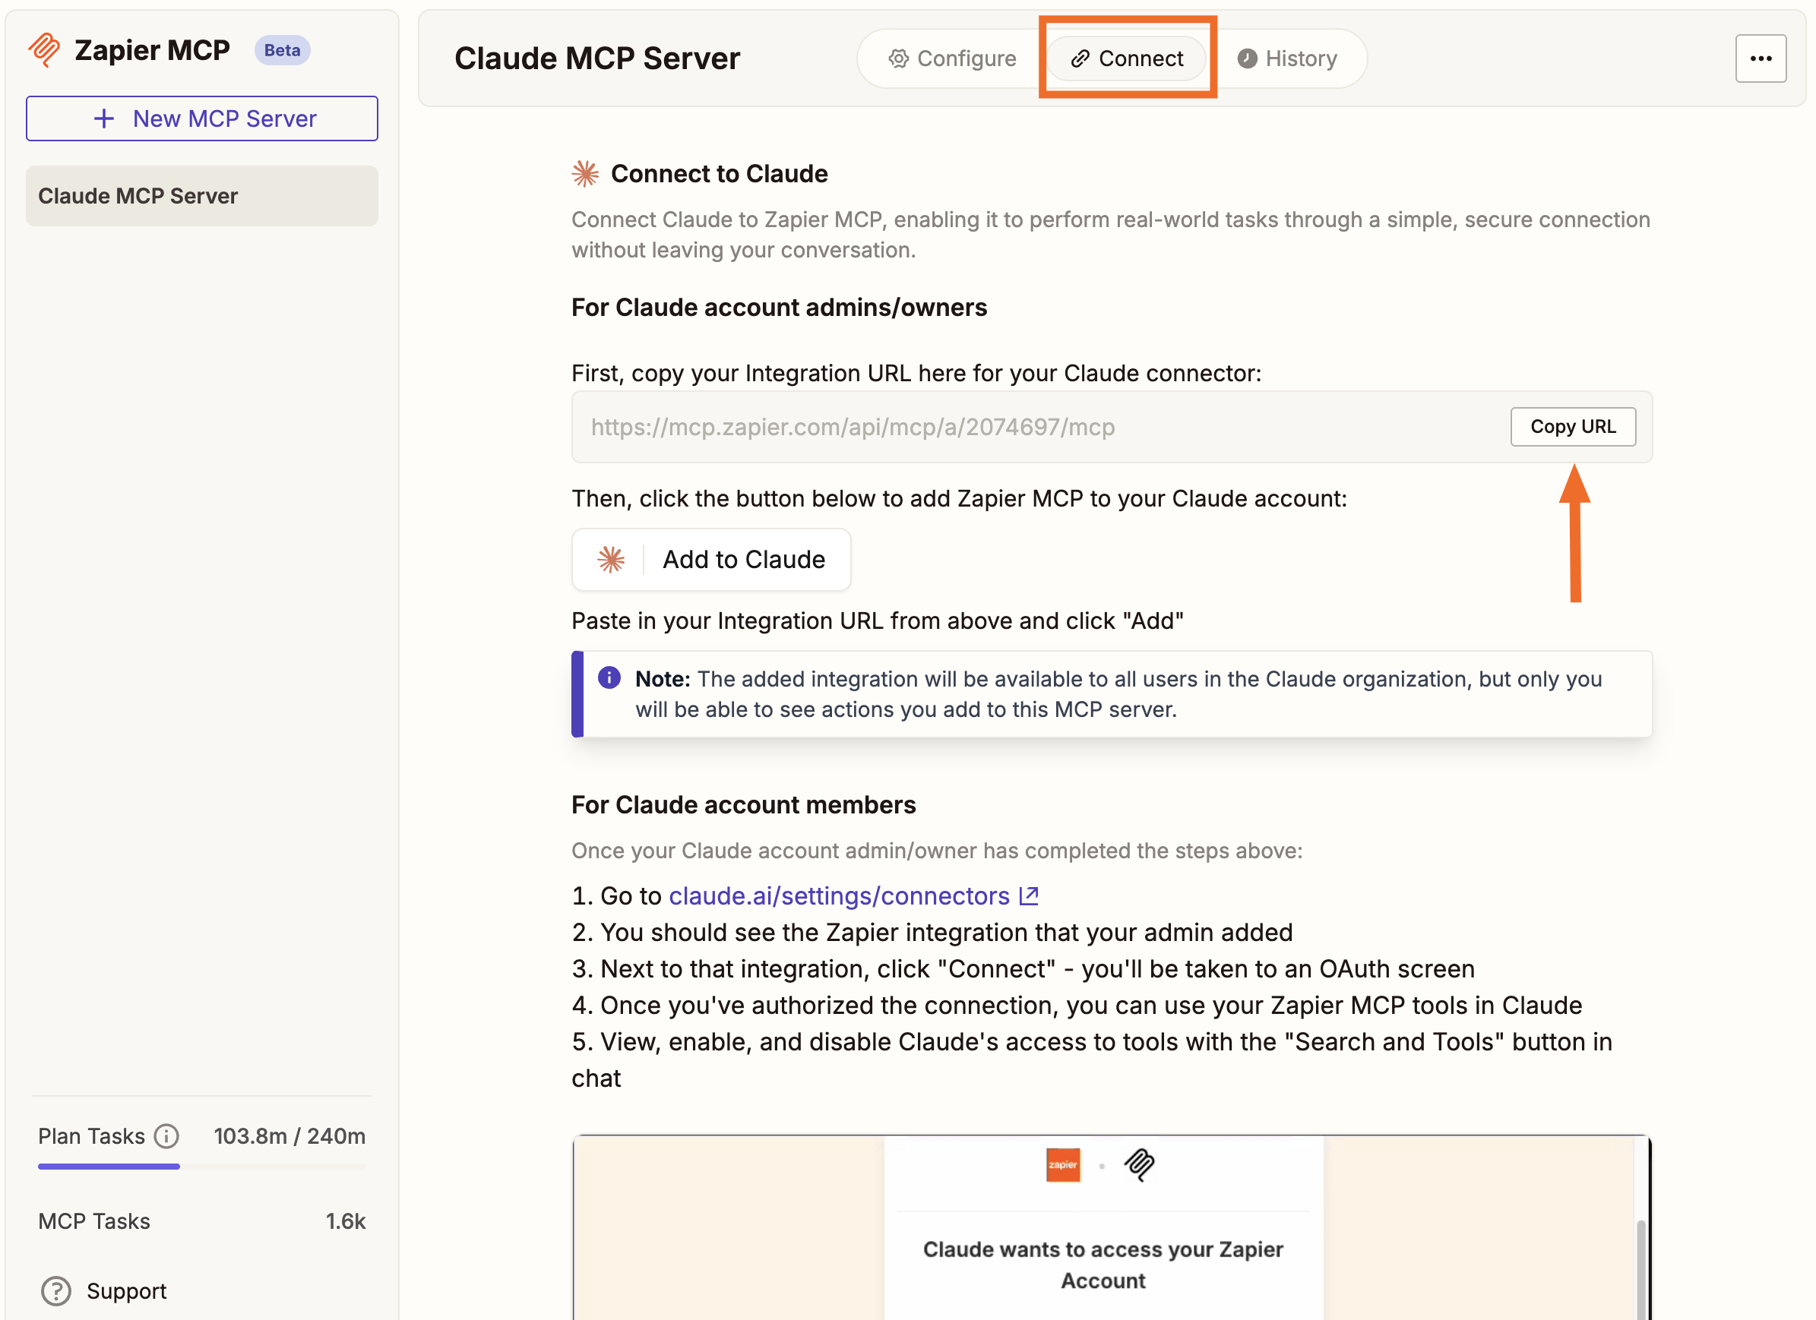Click Add to Claude button
The height and width of the screenshot is (1320, 1816).
click(711, 560)
